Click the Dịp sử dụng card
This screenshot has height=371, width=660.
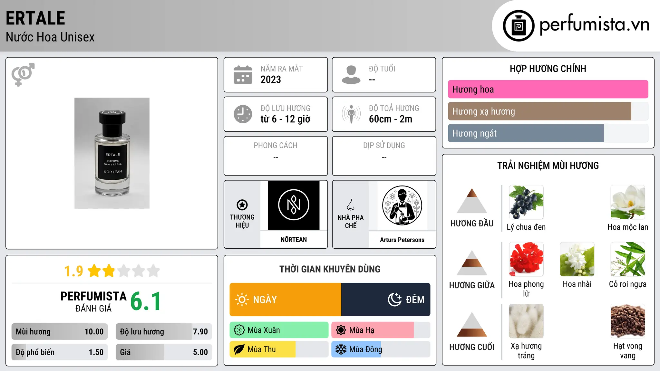click(384, 156)
